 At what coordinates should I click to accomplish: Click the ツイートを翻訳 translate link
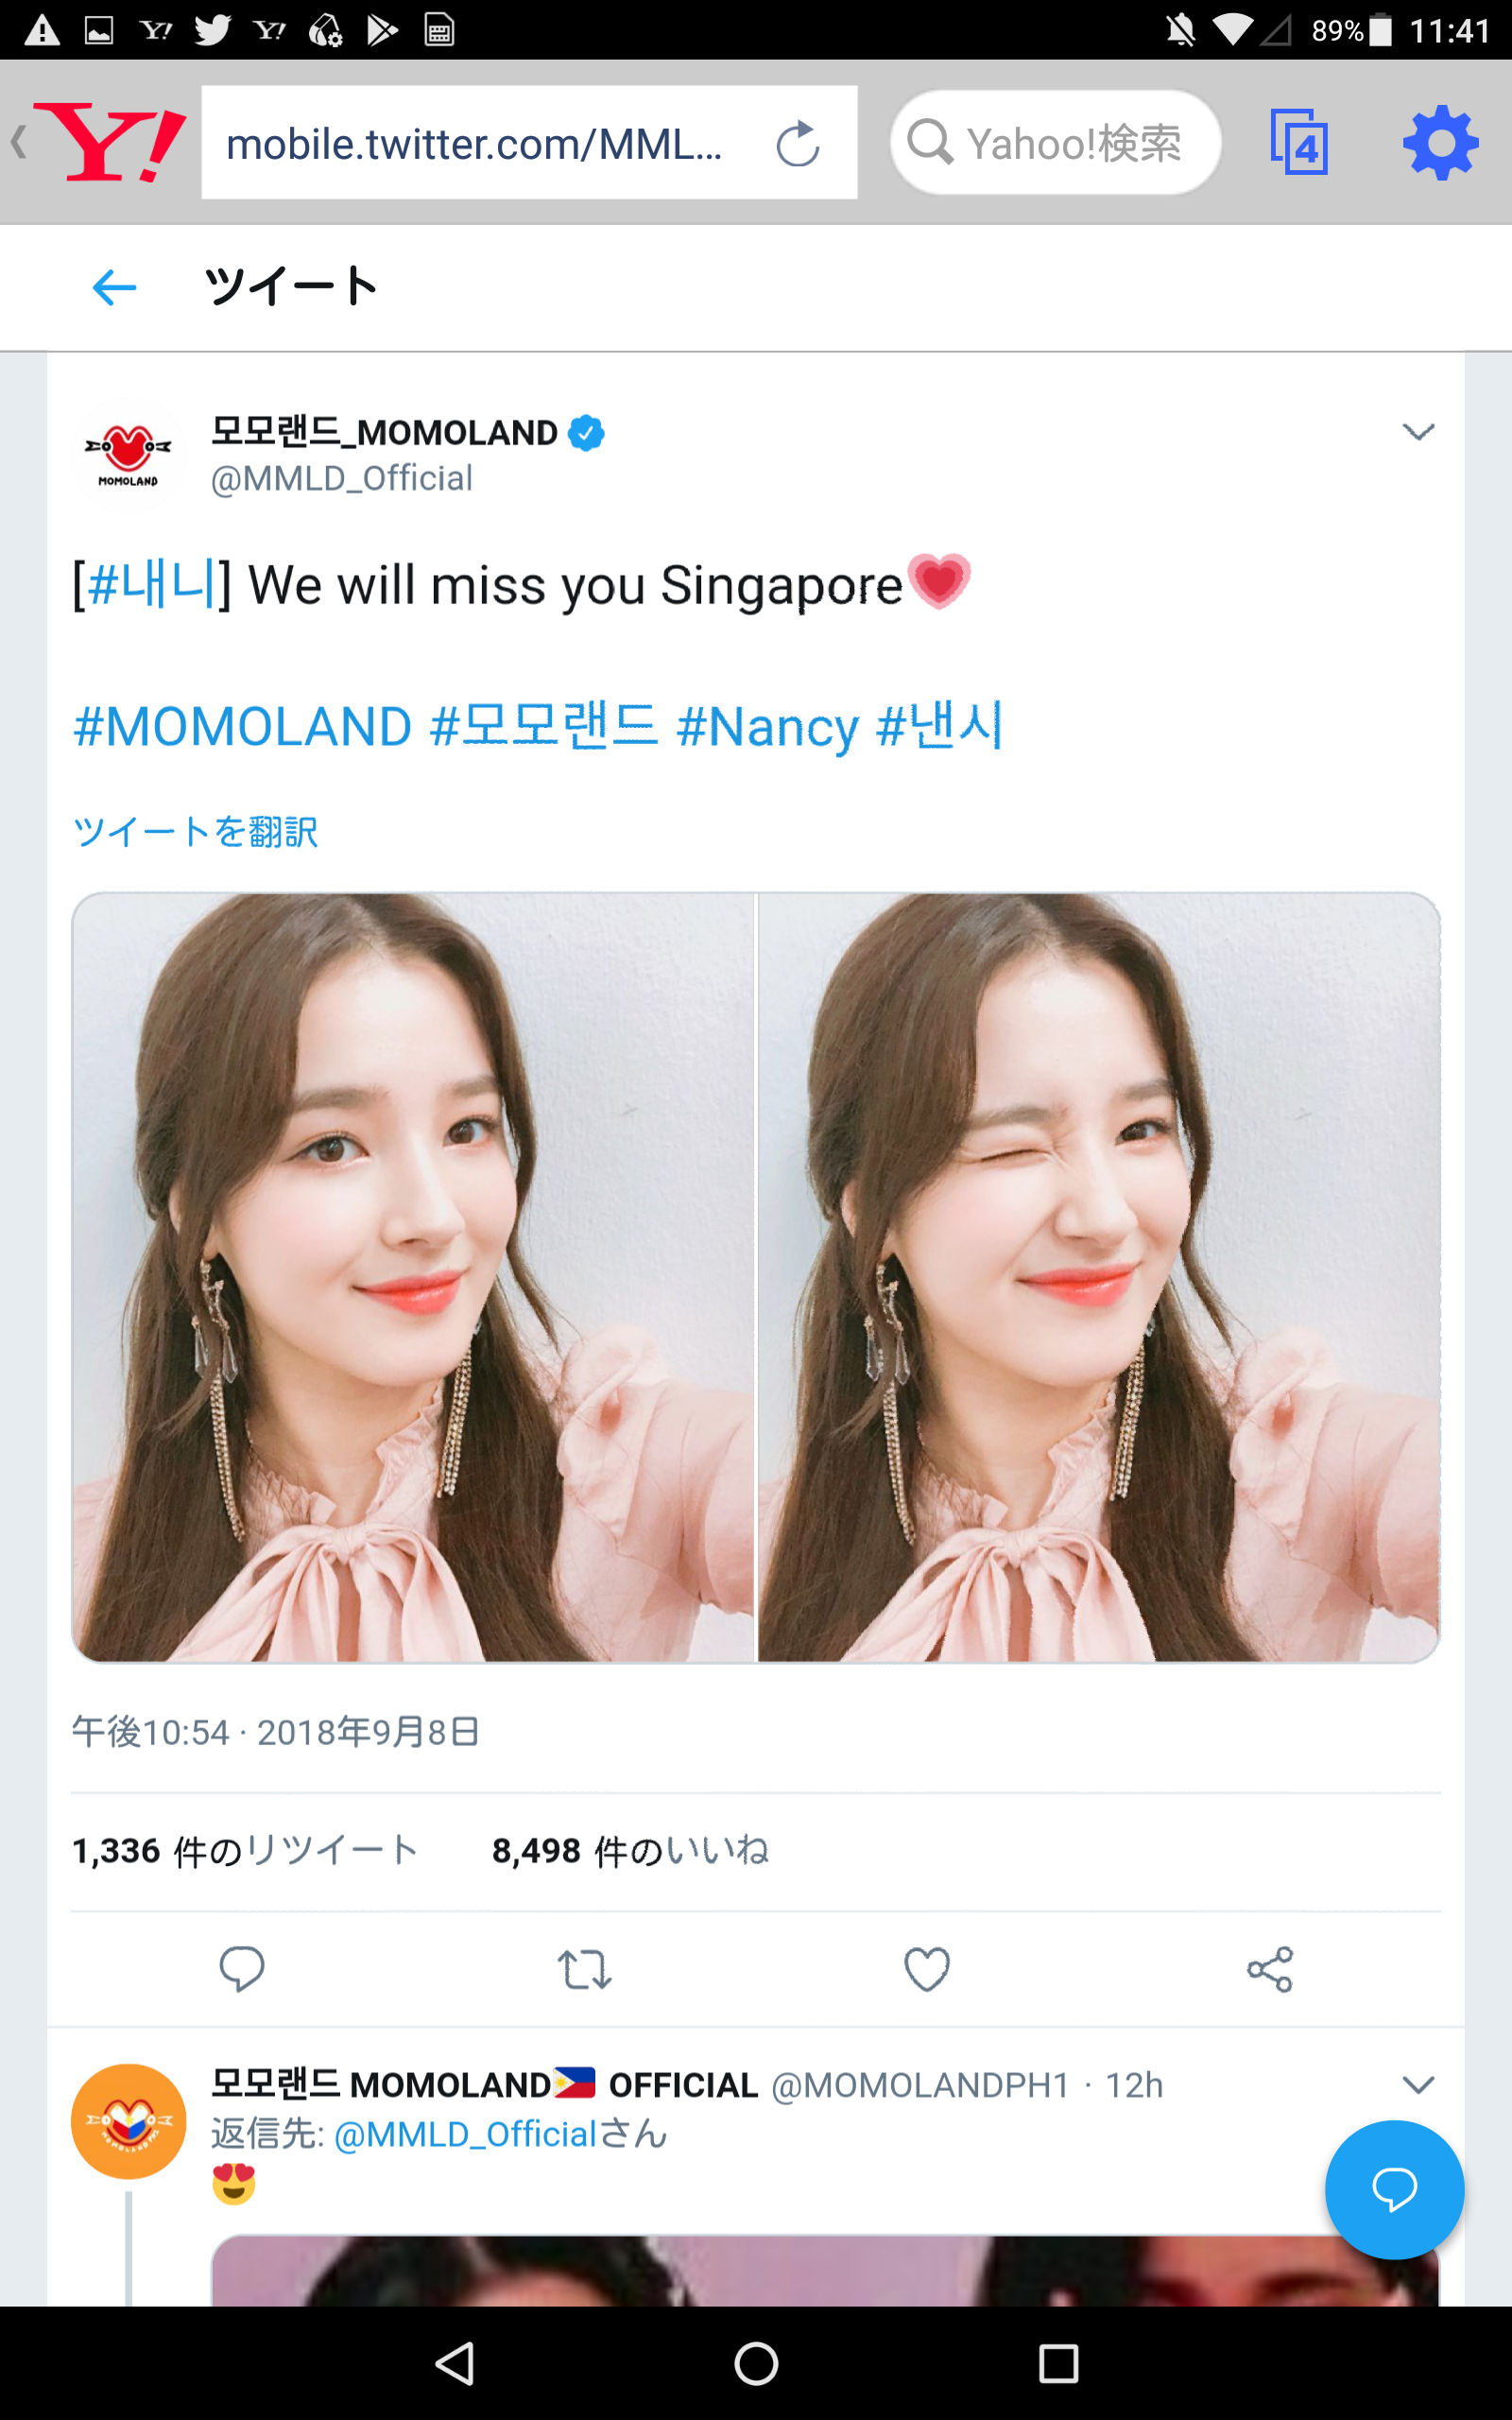pos(196,831)
